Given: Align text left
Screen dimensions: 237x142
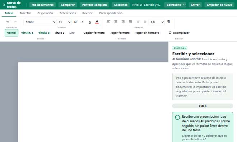Looking at the screenshot, I should [x=108, y=22].
